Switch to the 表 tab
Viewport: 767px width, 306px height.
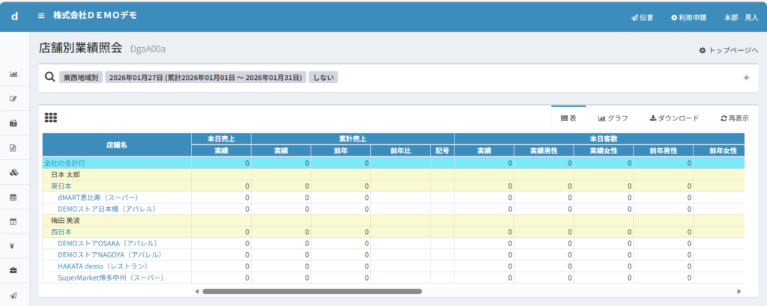click(x=569, y=118)
